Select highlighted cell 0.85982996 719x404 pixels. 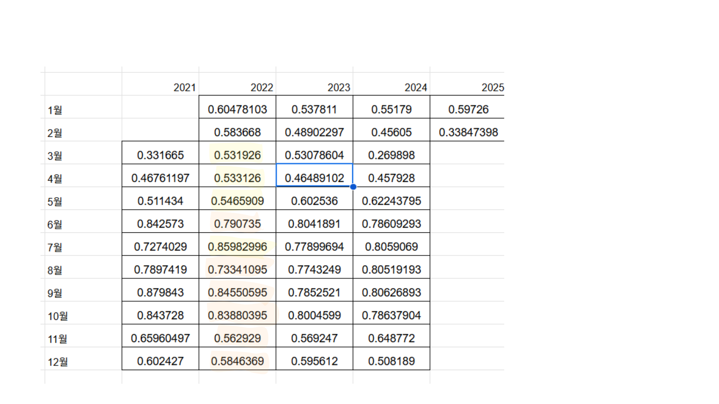click(237, 247)
